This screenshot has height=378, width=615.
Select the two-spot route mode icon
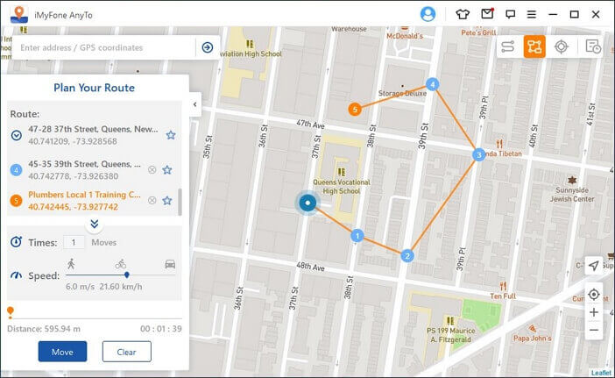tap(505, 47)
